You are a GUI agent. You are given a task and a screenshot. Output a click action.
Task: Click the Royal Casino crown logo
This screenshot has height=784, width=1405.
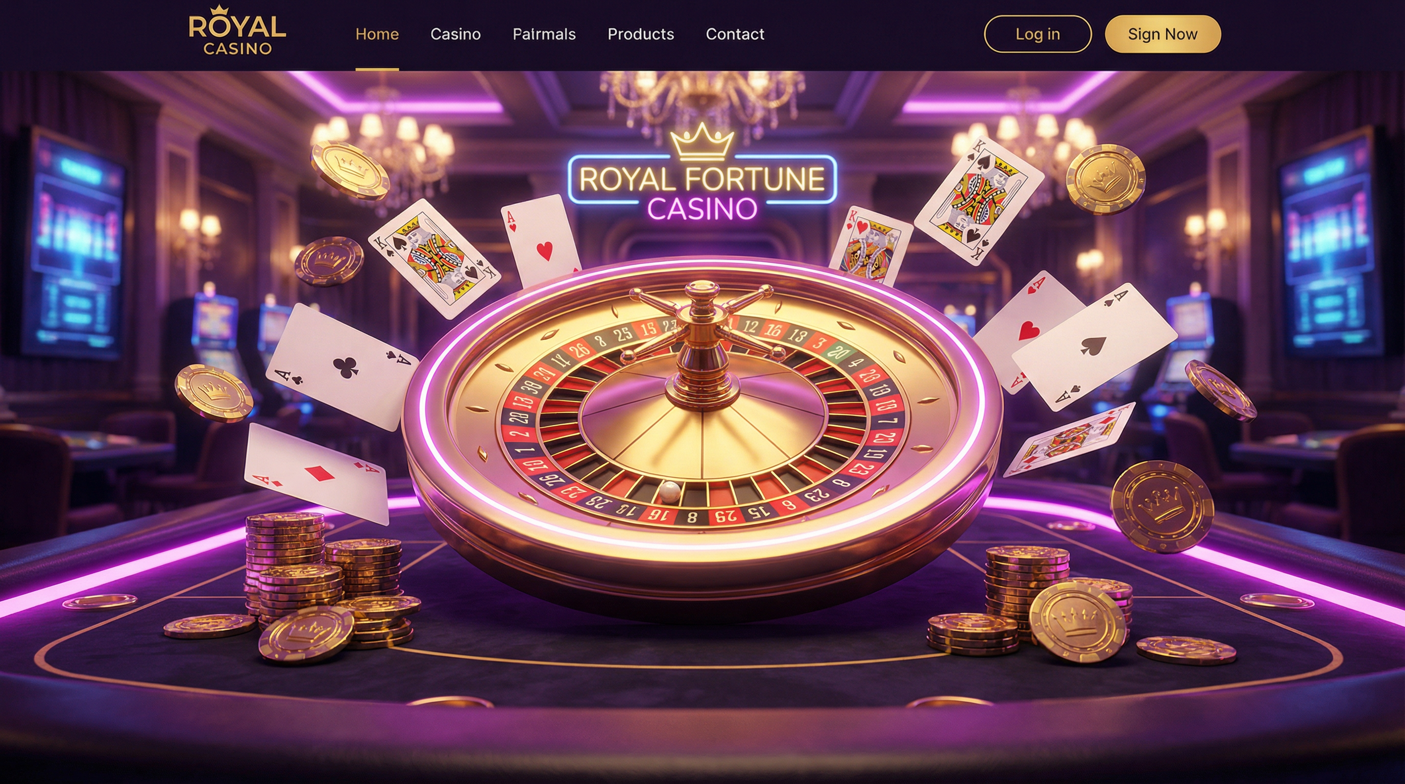click(237, 31)
